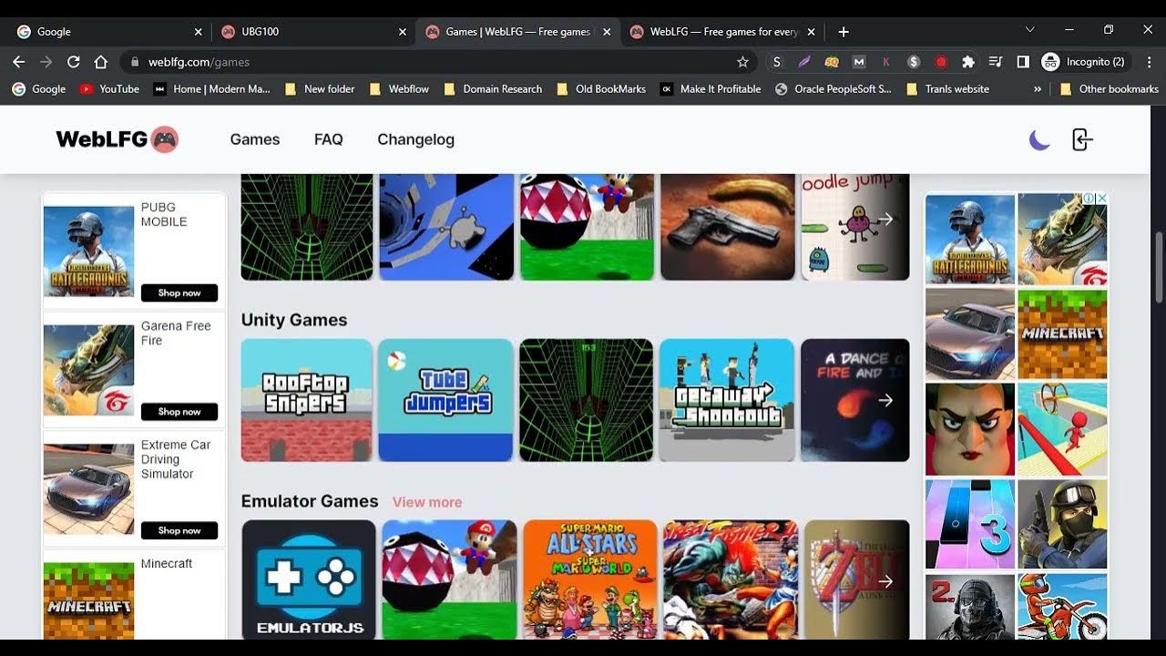The image size is (1166, 656).
Task: Open the Home | Modern Ma... bookmark
Action: point(212,89)
